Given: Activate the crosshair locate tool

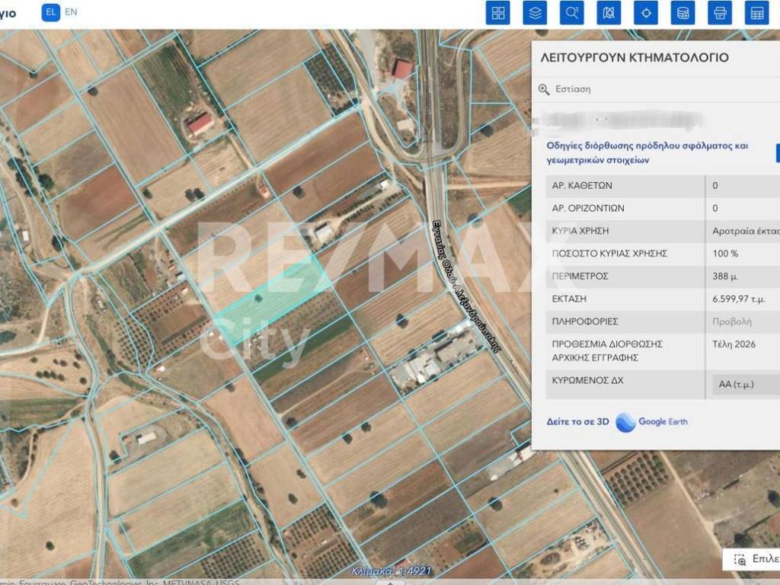Looking at the screenshot, I should point(645,13).
